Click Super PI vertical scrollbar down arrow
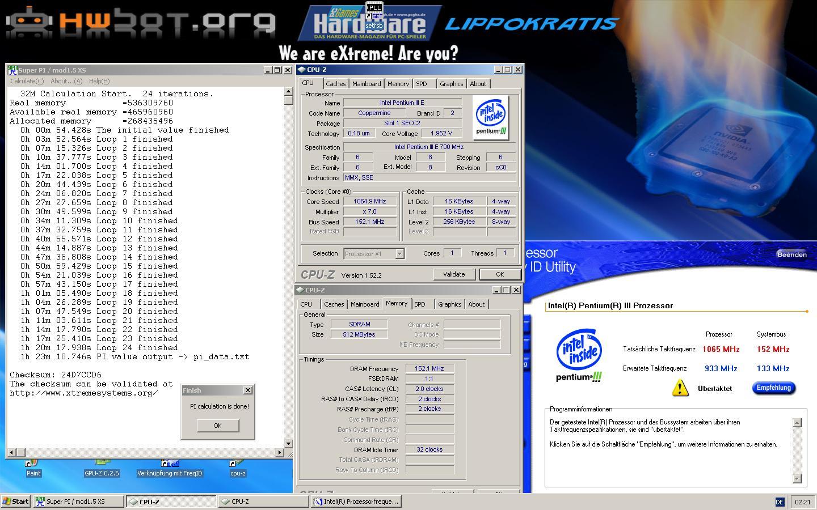817x510 pixels. pos(288,444)
